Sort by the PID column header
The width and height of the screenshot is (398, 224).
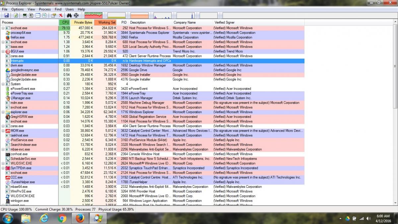123,22
